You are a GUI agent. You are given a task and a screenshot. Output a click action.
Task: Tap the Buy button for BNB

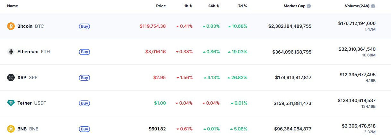[84, 129]
